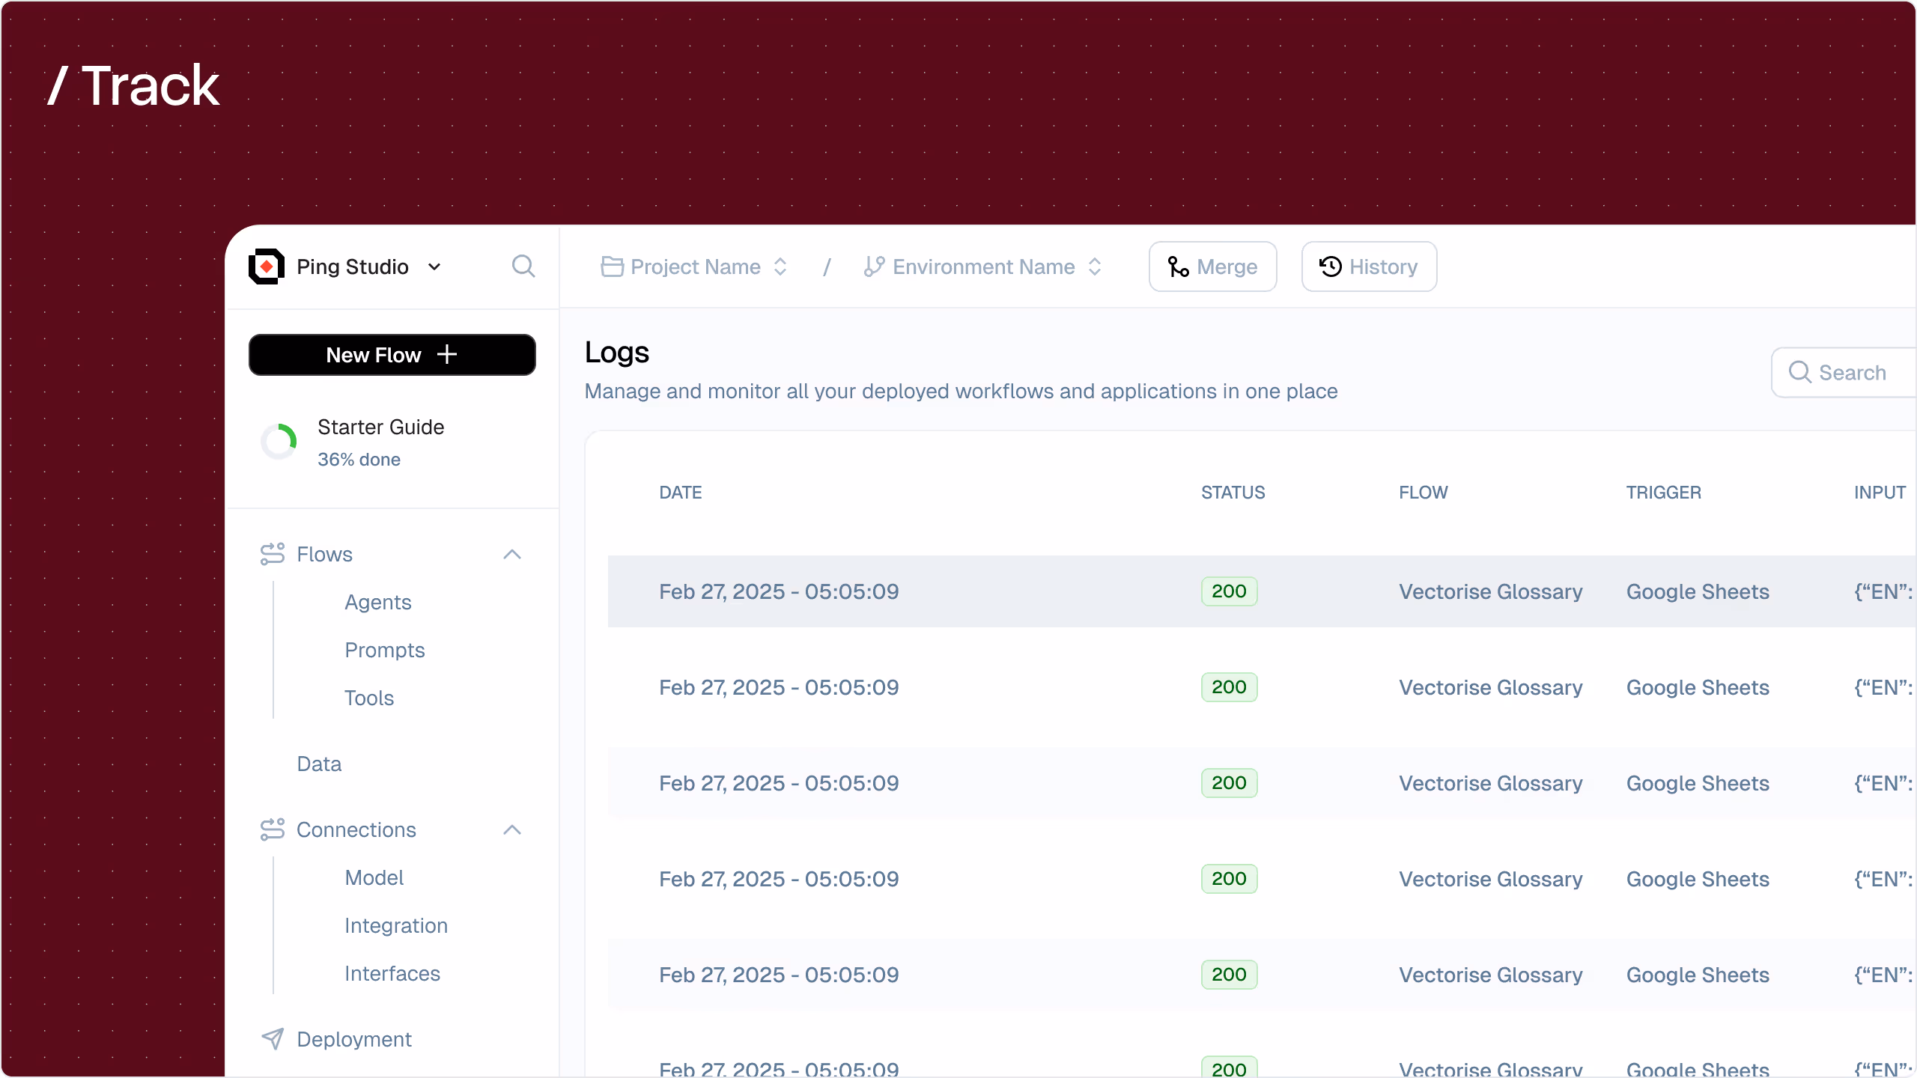The image size is (1917, 1078).
Task: Click the Logs Search input field
Action: tap(1844, 372)
